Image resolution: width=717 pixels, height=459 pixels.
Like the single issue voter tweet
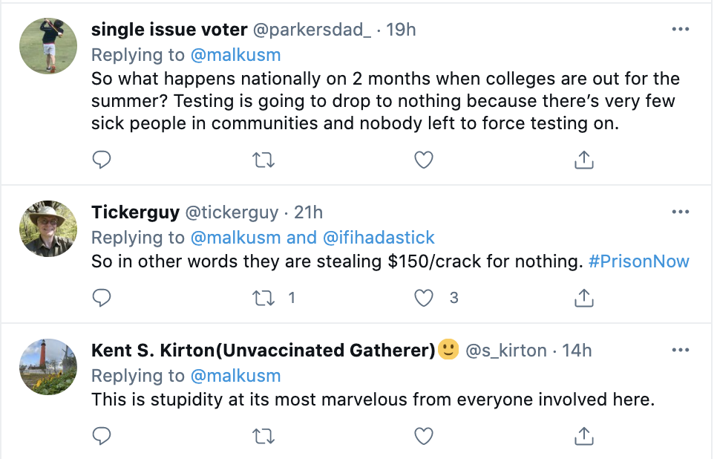(x=424, y=160)
